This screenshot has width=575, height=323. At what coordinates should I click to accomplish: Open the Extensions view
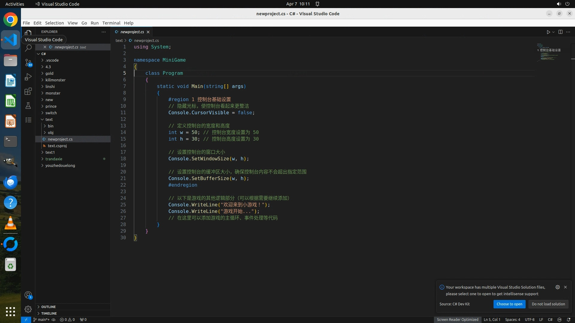28,91
